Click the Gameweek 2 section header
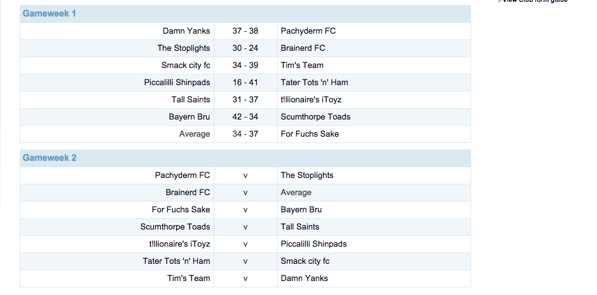The height and width of the screenshot is (295, 597). 49,158
